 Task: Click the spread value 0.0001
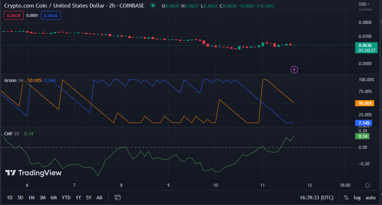(x=32, y=16)
